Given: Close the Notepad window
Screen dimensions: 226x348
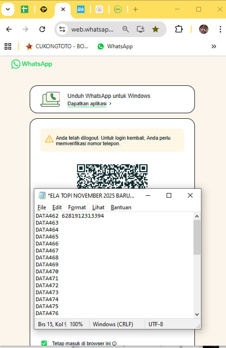Looking at the screenshot, I should pyautogui.click(x=190, y=195).
